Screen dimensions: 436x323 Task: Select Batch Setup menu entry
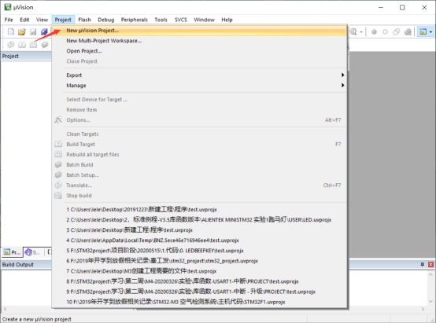tap(199, 175)
